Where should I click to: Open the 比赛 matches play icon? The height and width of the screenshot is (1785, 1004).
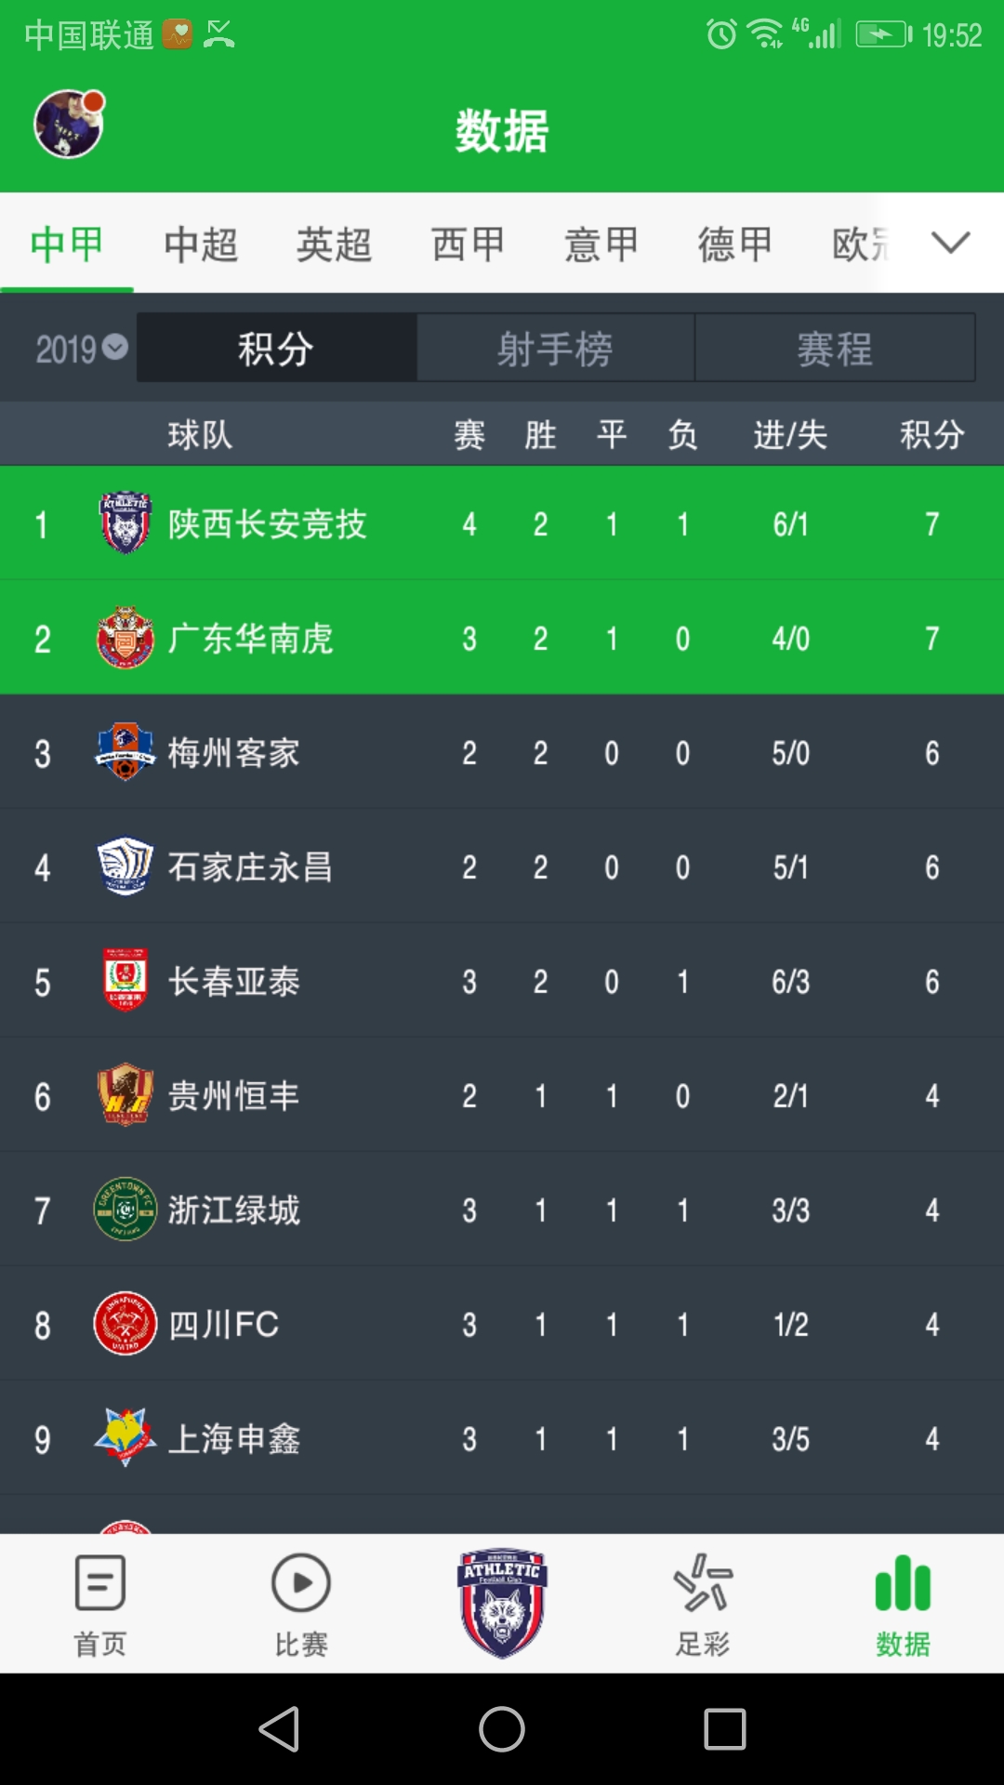tap(300, 1582)
